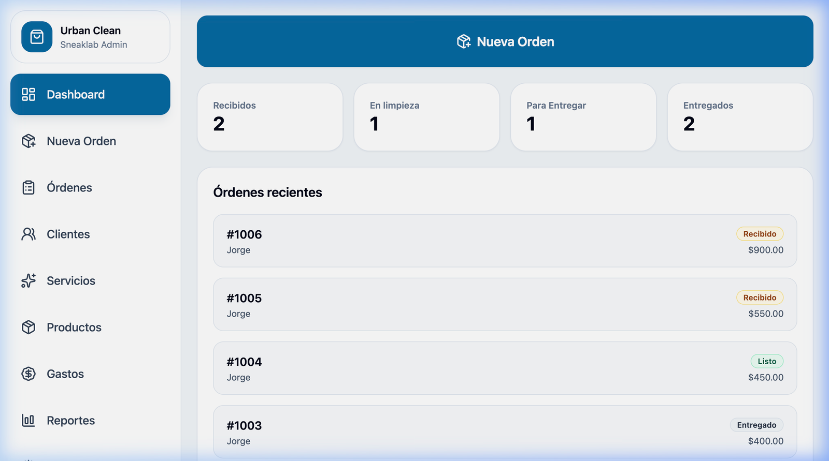Click the Dashboard grid icon

pos(28,94)
